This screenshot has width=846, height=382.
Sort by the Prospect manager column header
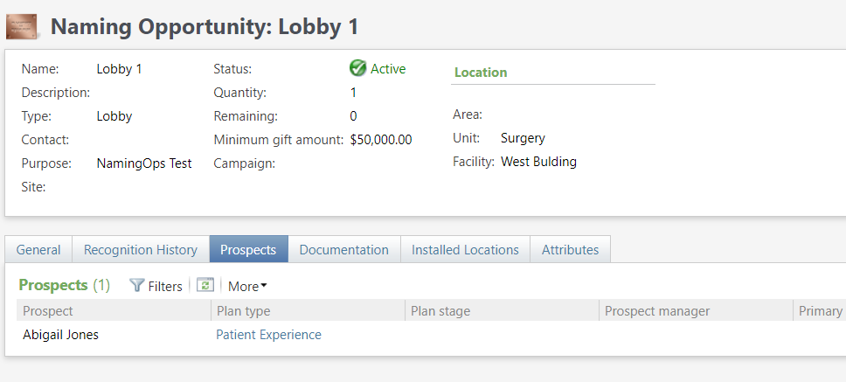656,311
